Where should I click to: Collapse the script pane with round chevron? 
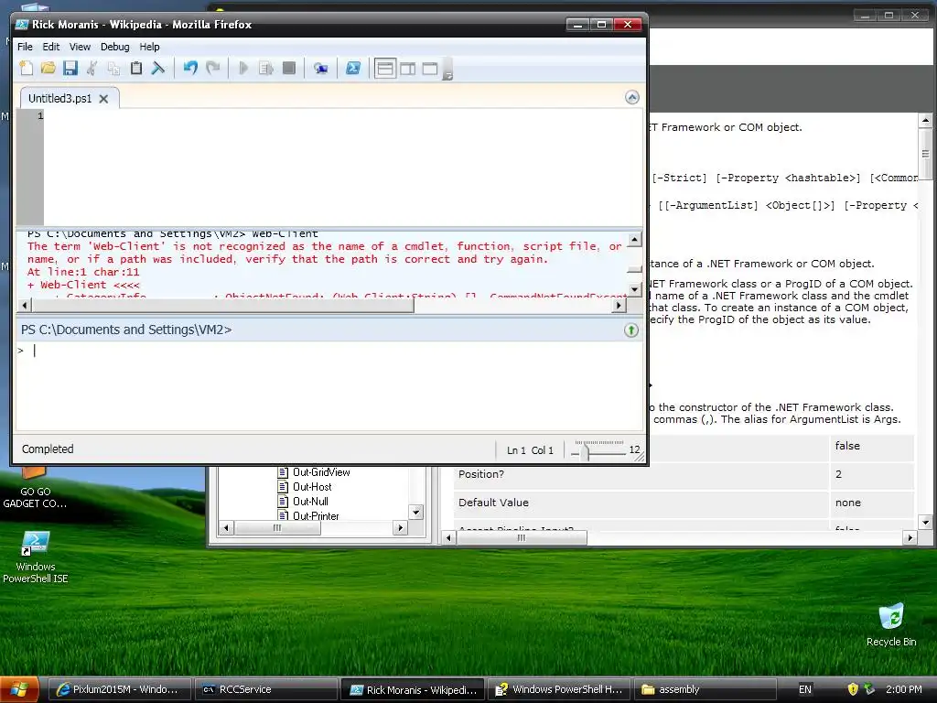pos(631,97)
